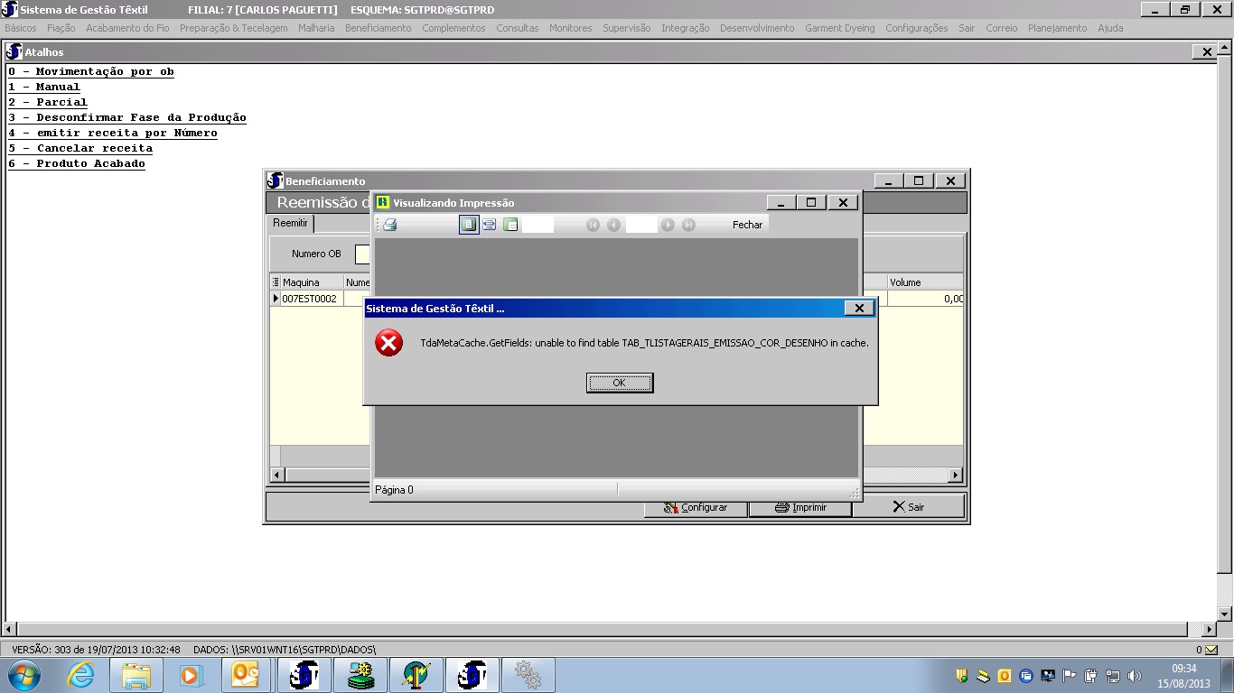Screen dimensions: 1234x693
Task: Click Fechar in the preview toolbar
Action: click(747, 225)
